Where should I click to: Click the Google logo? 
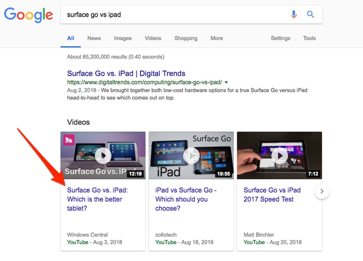click(x=29, y=15)
